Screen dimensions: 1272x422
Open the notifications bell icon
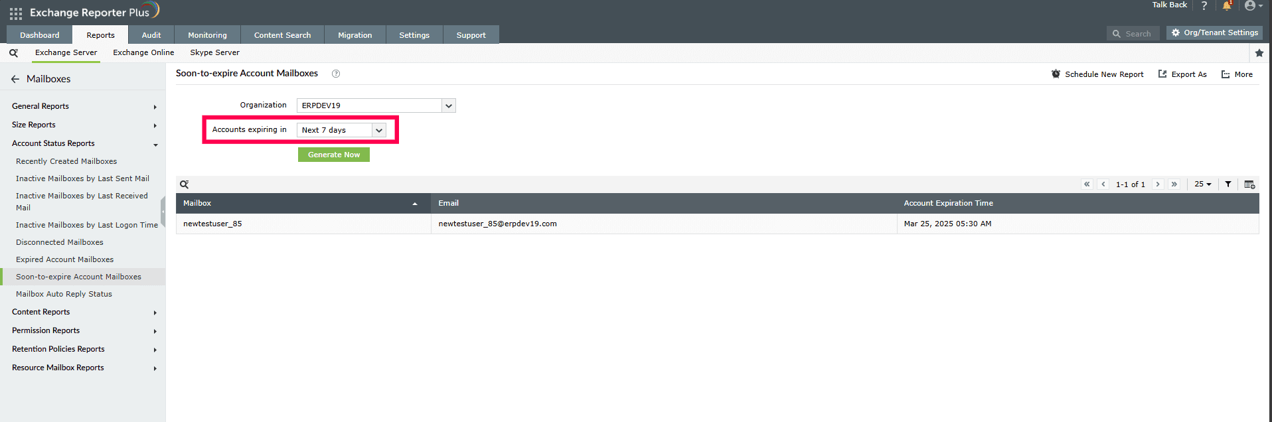pyautogui.click(x=1227, y=6)
